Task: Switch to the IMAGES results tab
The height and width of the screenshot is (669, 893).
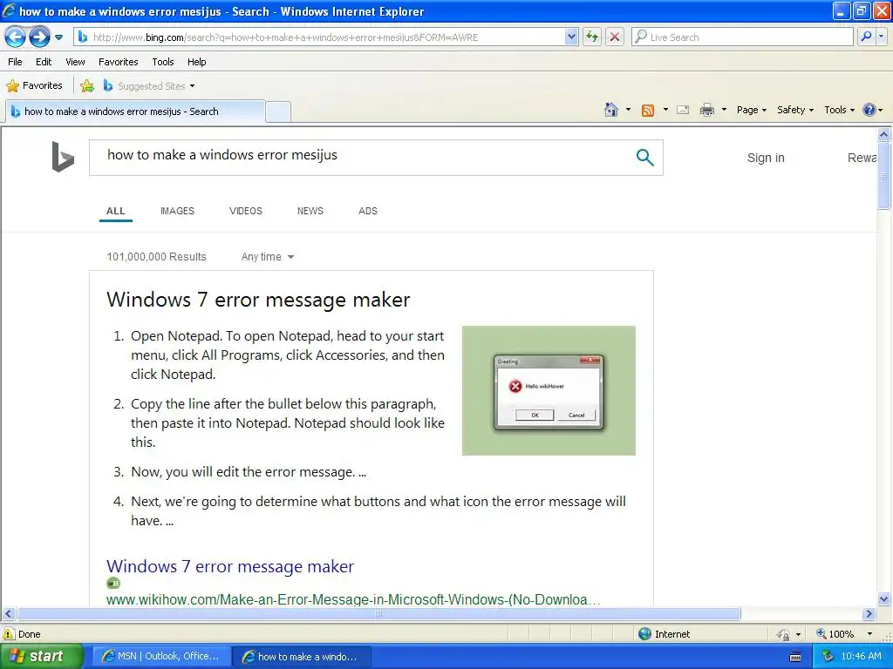Action: pos(177,211)
